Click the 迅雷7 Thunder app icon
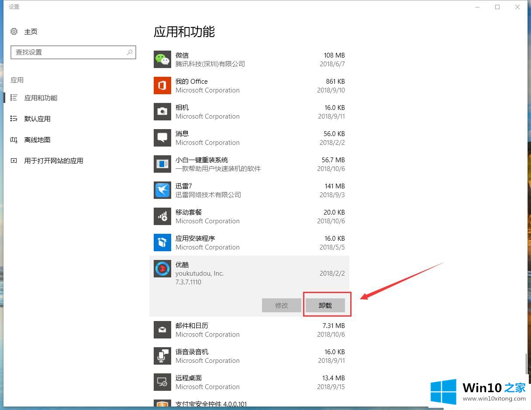531x410 pixels. 162,190
